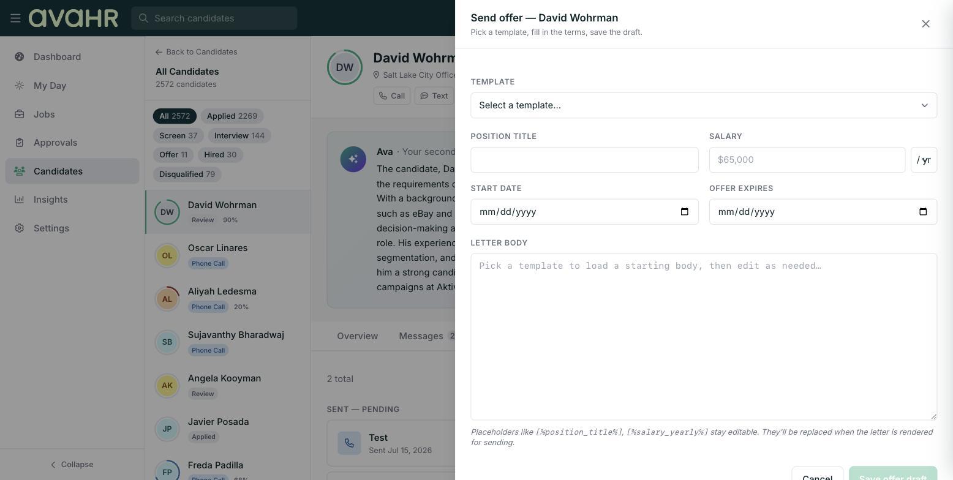
Task: Open the Template dropdown
Action: pos(704,105)
